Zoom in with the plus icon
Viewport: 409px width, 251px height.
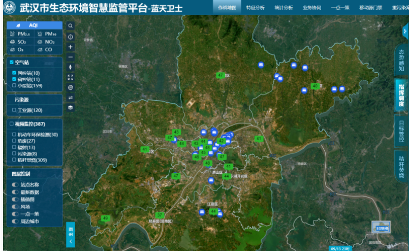point(70,47)
